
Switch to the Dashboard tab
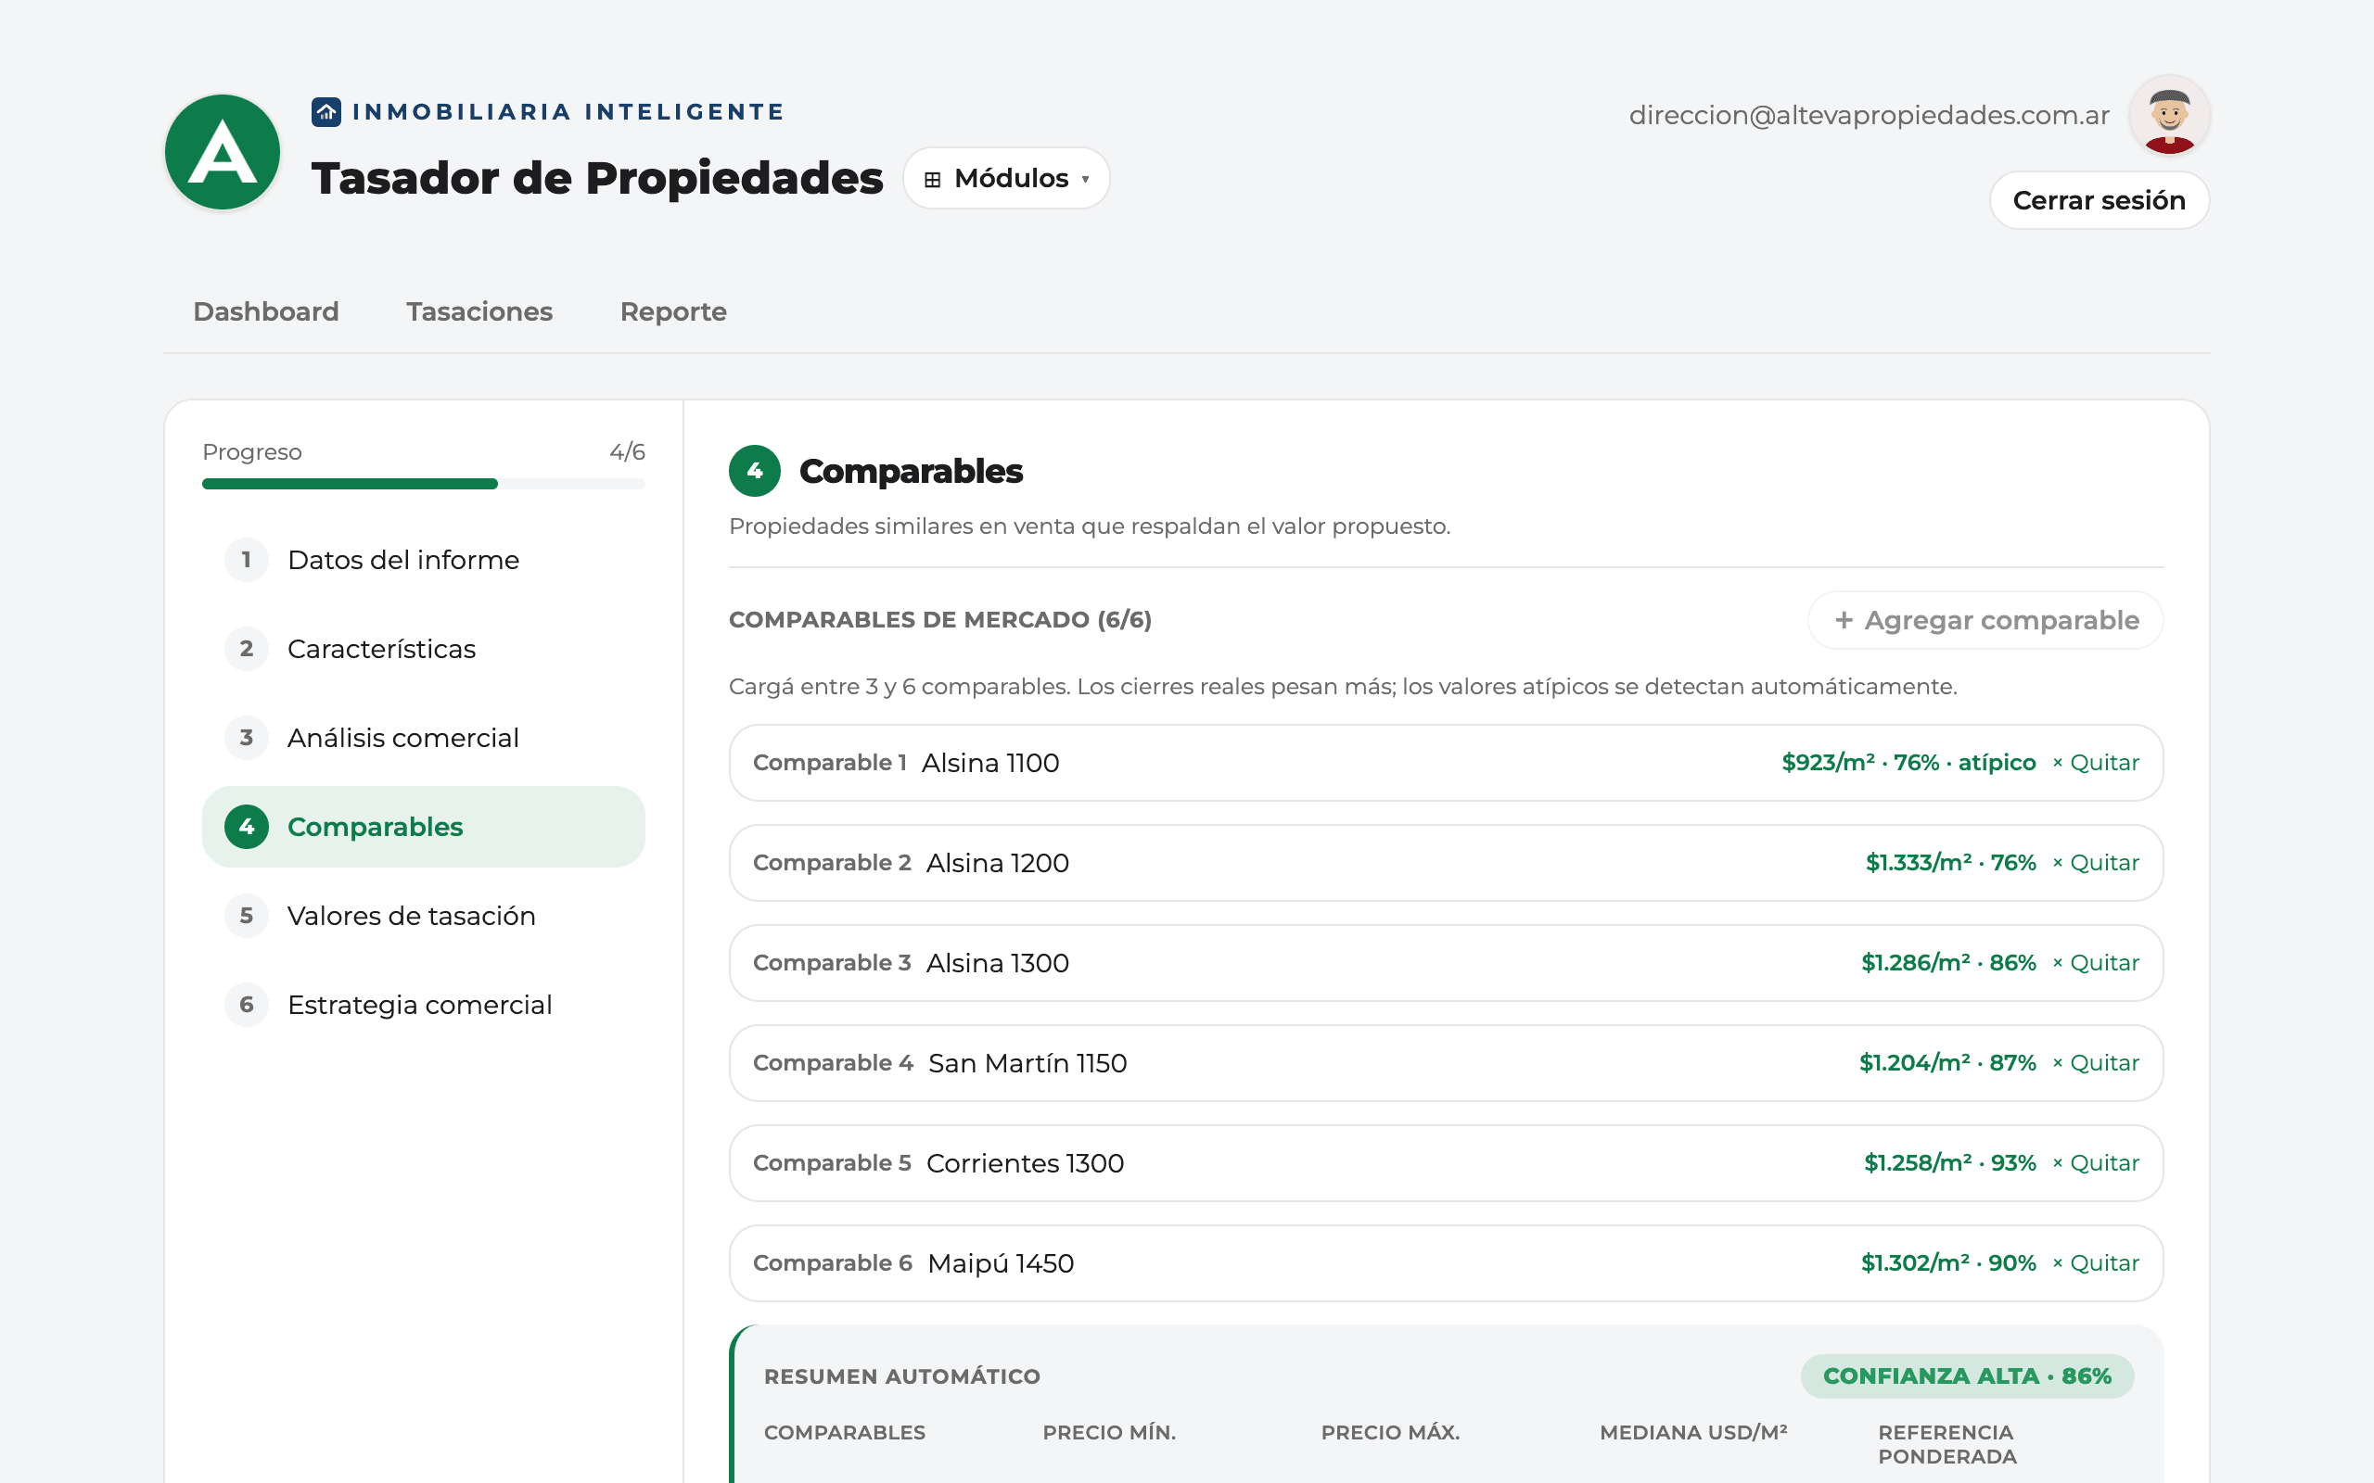point(266,312)
